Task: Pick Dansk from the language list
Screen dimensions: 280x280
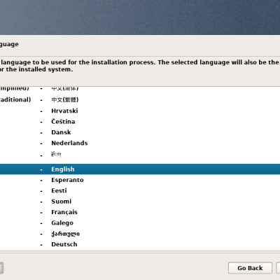Action: [x=140, y=132]
